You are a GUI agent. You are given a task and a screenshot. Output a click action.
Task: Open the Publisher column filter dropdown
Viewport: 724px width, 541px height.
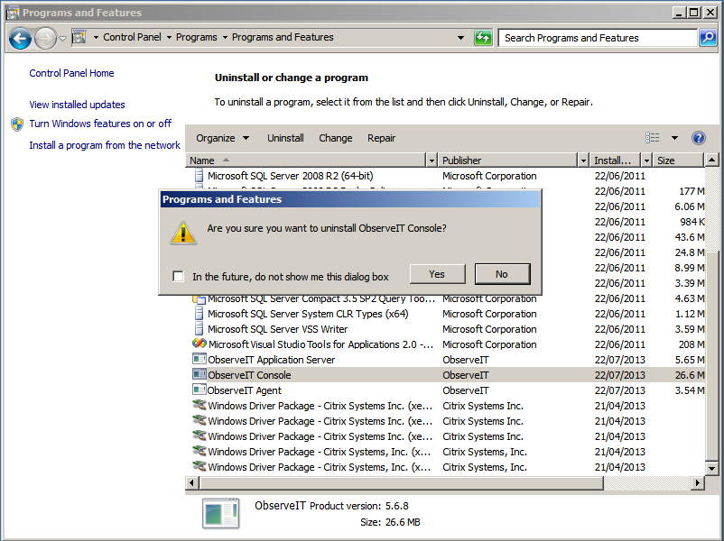click(582, 160)
